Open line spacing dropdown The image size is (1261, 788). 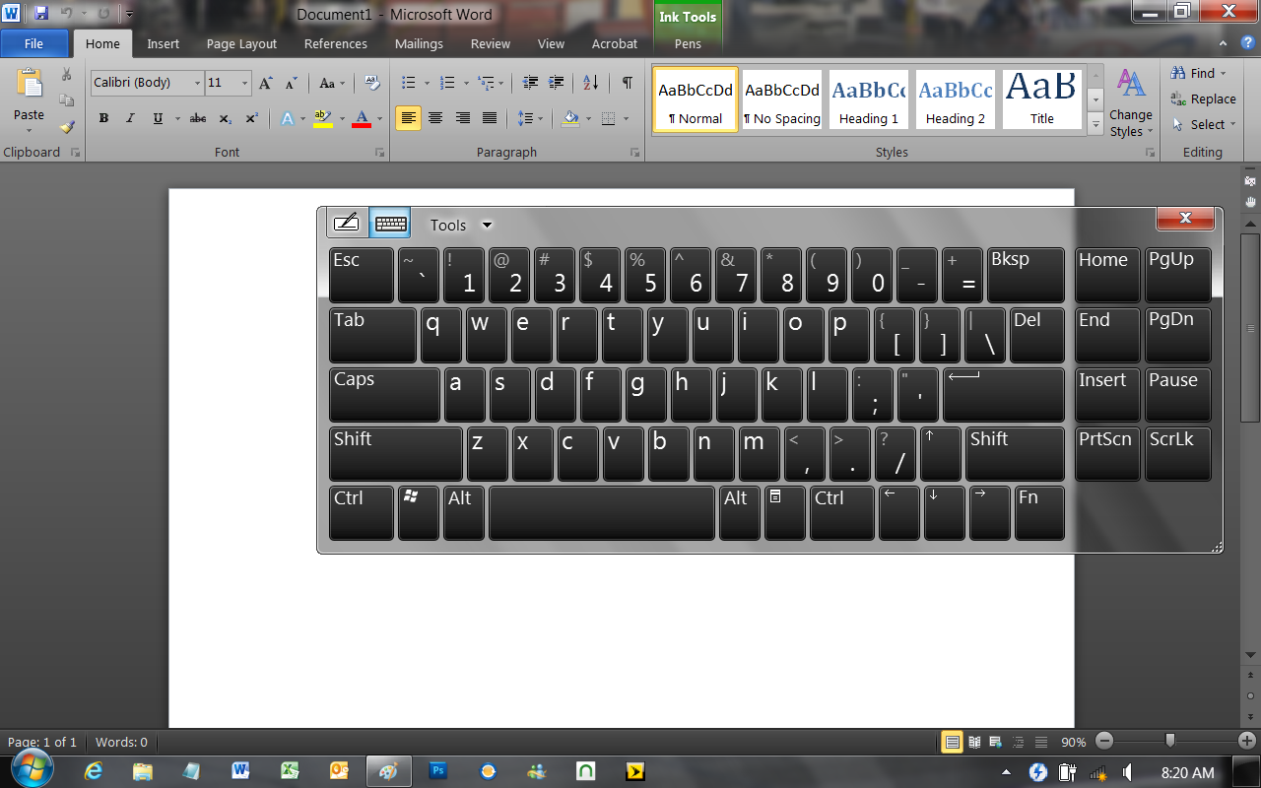pyautogui.click(x=531, y=118)
